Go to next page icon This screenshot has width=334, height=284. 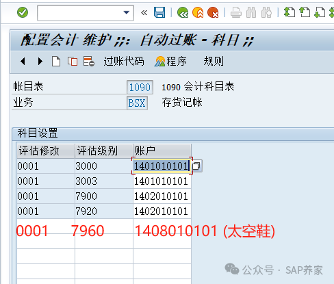(x=320, y=12)
